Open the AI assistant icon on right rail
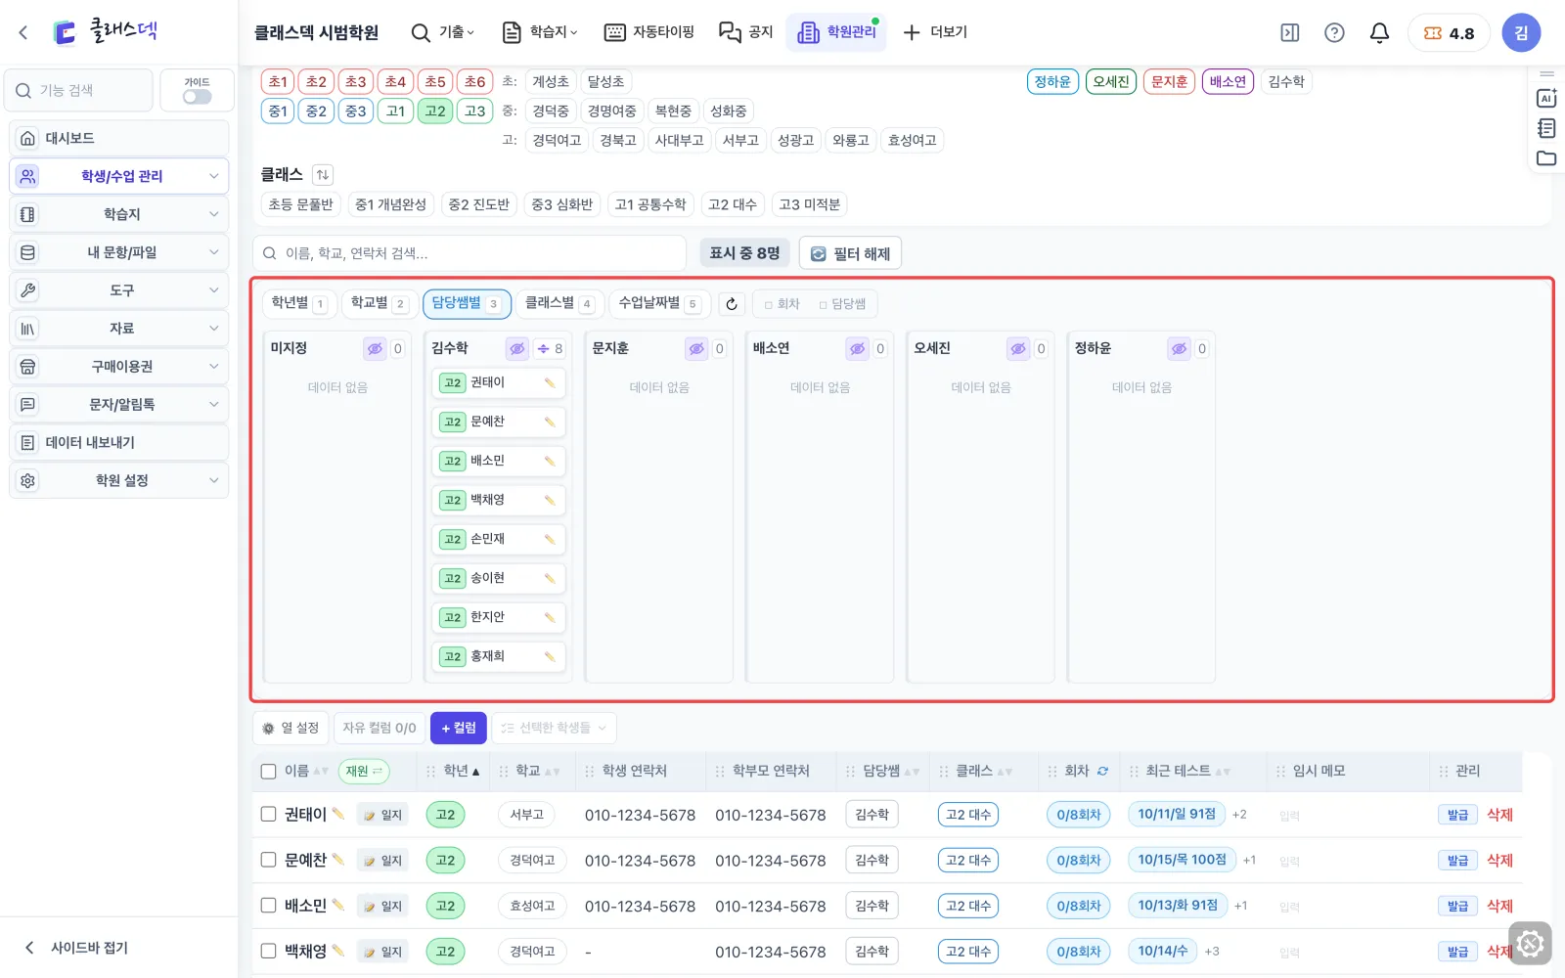 (x=1546, y=98)
